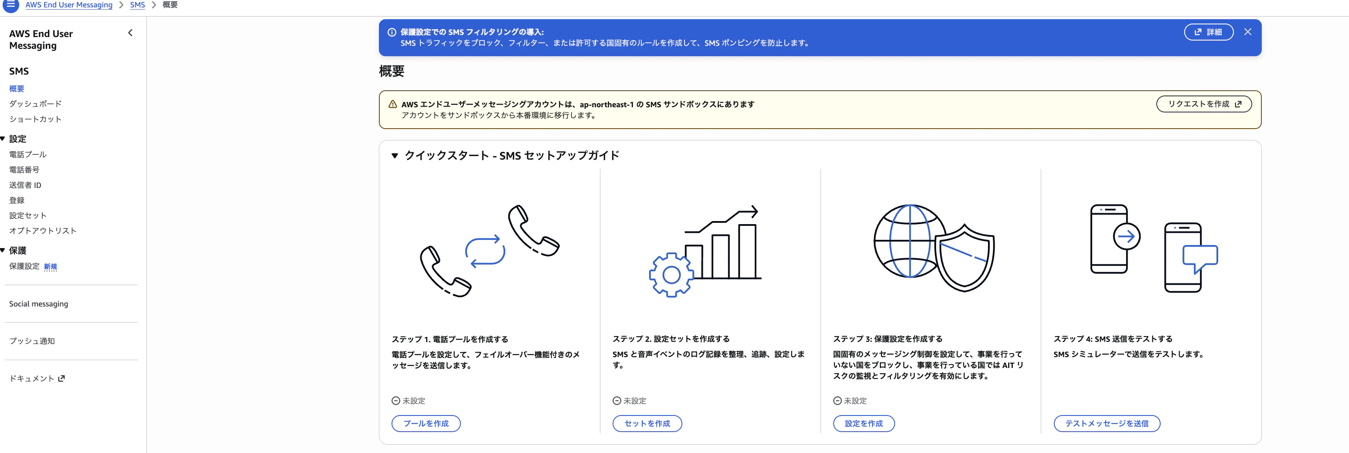Click the status icon for step 1 未設定
The image size is (1349, 453).
396,401
